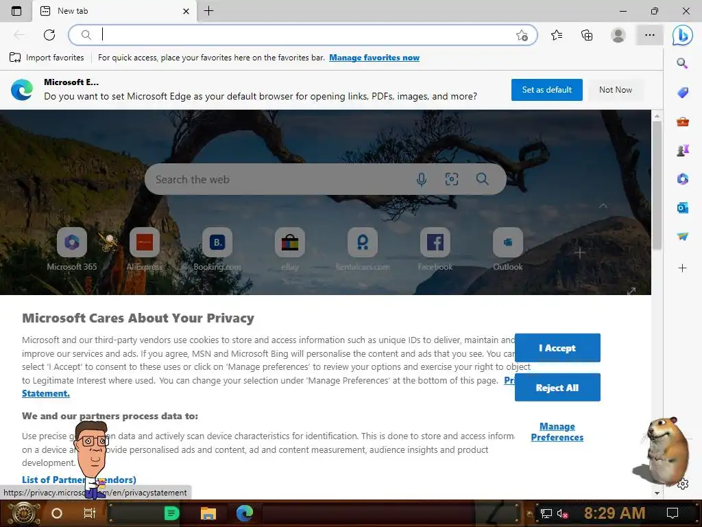Open a new tab with plus
Viewport: 702px width, 527px height.
coord(208,11)
